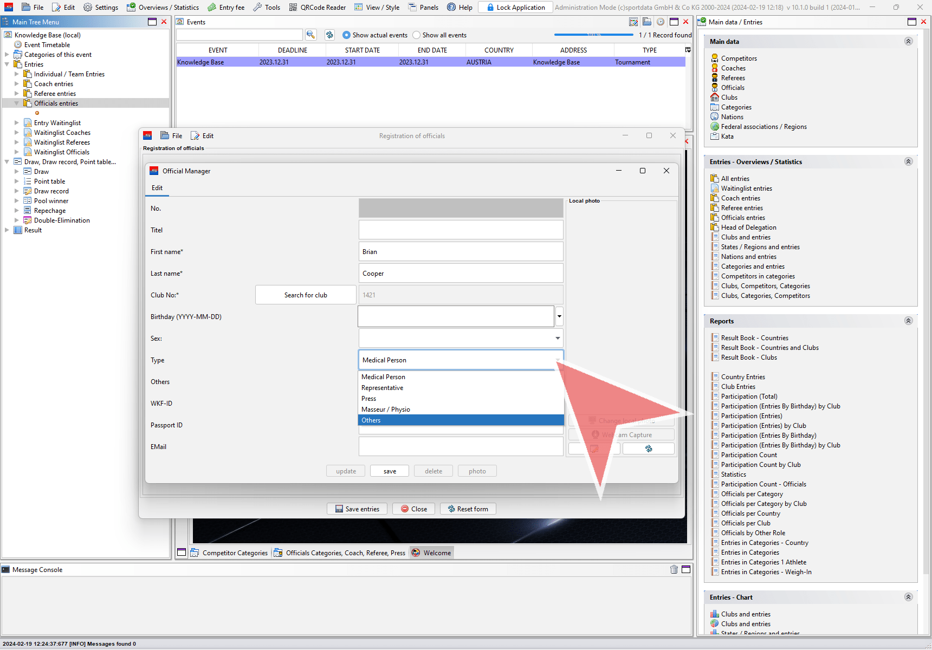This screenshot has width=932, height=650.
Task: Click in the EMail input field
Action: coord(461,446)
